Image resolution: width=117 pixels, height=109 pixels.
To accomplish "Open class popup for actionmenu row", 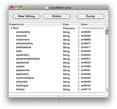I will pos(79,40).
